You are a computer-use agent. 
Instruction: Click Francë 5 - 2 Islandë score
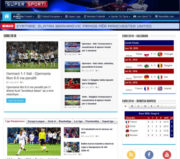pyautogui.click(x=153, y=89)
